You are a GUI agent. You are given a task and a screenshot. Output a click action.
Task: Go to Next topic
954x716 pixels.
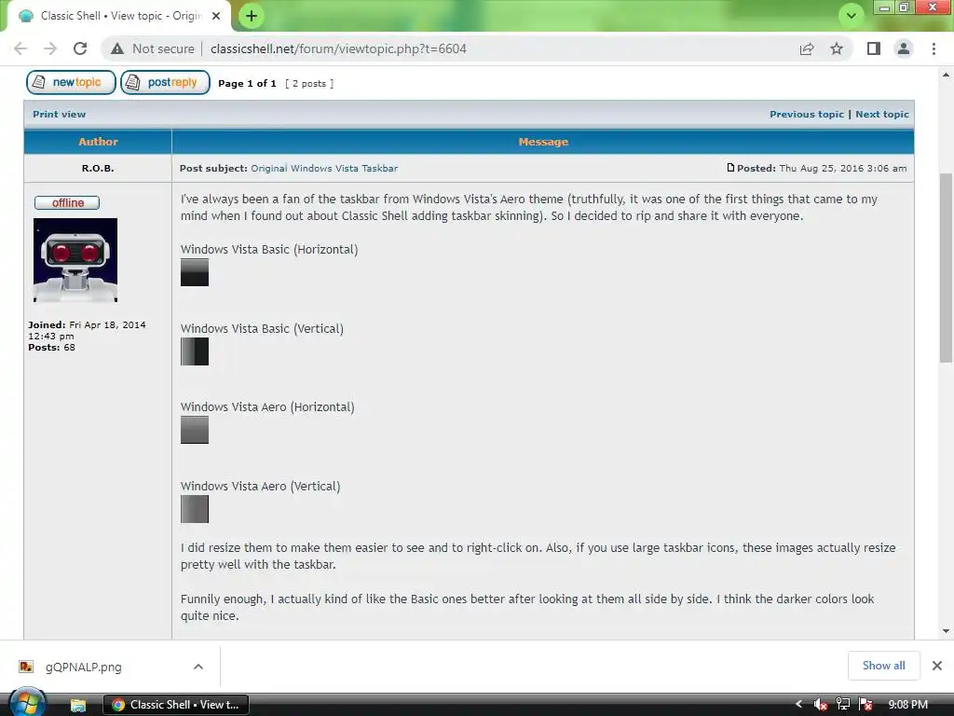point(881,114)
